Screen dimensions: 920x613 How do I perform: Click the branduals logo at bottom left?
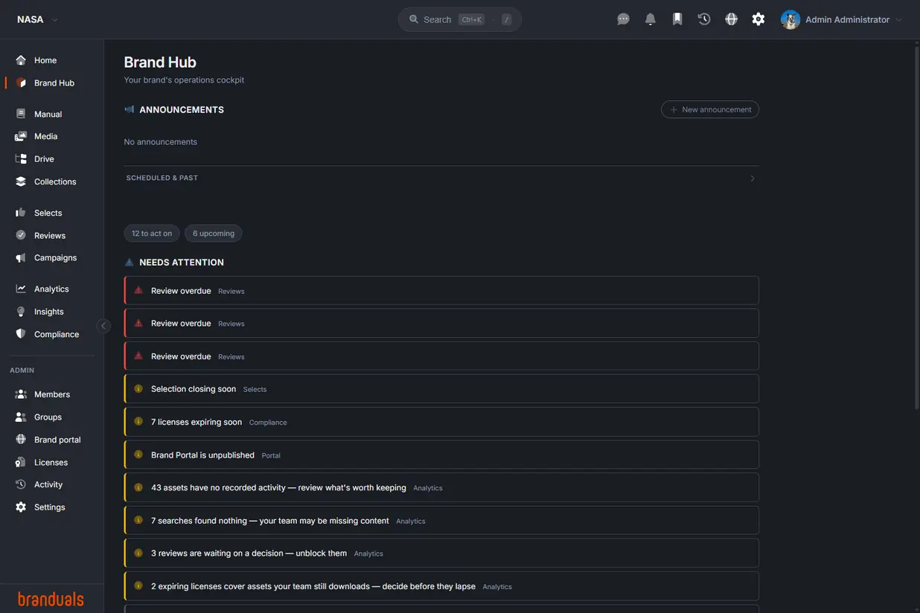pyautogui.click(x=51, y=599)
